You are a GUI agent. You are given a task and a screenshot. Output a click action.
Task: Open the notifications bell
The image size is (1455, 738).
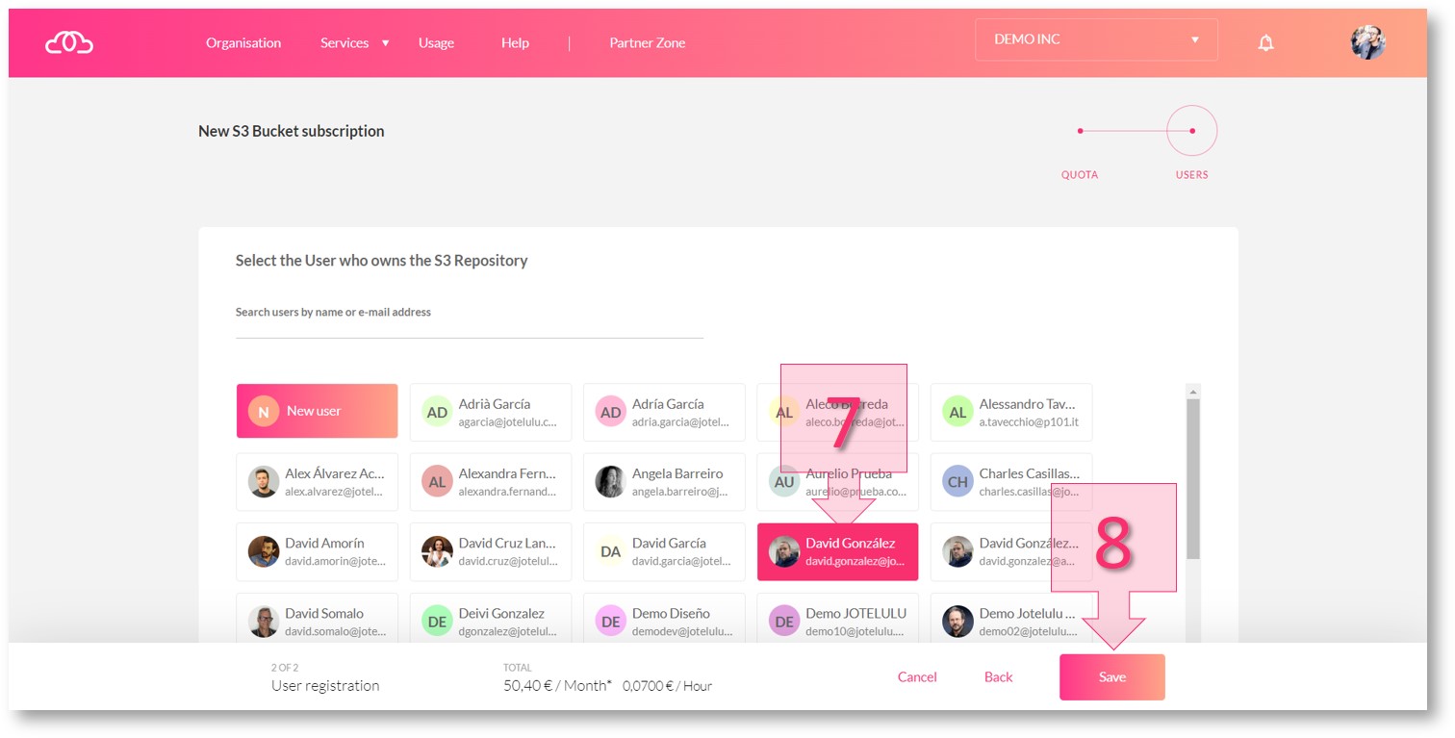click(x=1265, y=42)
